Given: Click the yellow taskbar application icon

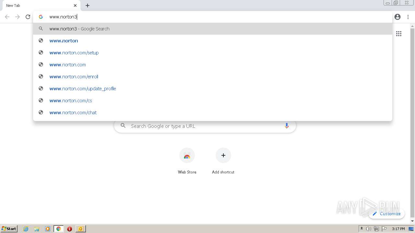Looking at the screenshot, I should click(81, 229).
